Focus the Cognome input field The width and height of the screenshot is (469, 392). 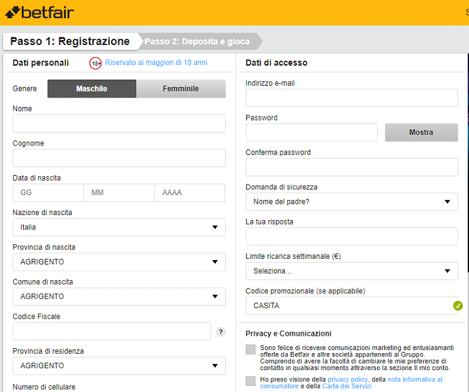[119, 158]
